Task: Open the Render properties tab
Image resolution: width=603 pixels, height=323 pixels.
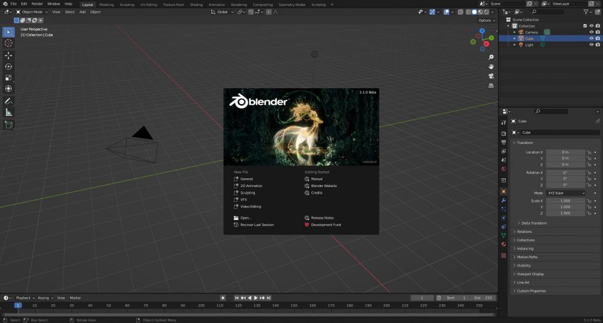Action: 503,134
